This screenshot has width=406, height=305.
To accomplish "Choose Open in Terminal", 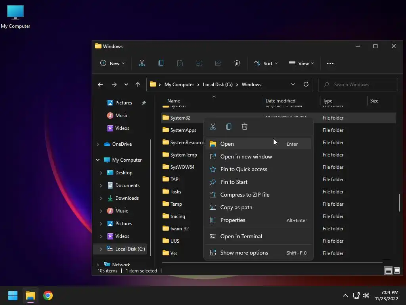I will [259, 237].
